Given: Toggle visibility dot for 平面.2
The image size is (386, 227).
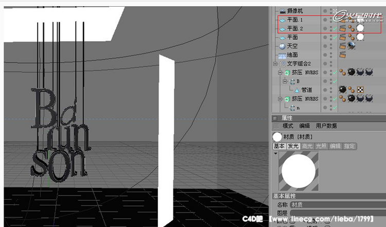Looking at the screenshot, I should pos(325,28).
